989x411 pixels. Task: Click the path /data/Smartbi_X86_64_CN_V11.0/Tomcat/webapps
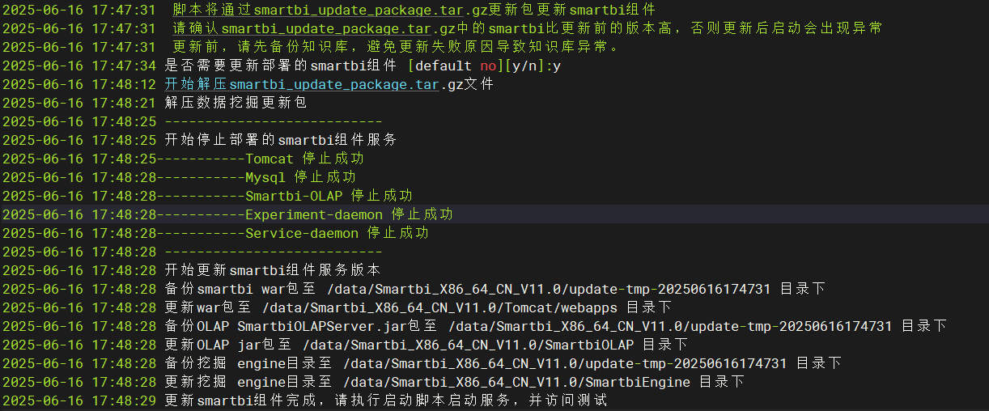439,307
